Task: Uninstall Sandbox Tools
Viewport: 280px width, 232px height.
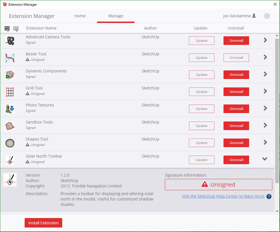Action: (x=236, y=126)
